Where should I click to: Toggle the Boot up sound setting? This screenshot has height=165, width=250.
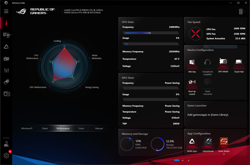(x=192, y=87)
